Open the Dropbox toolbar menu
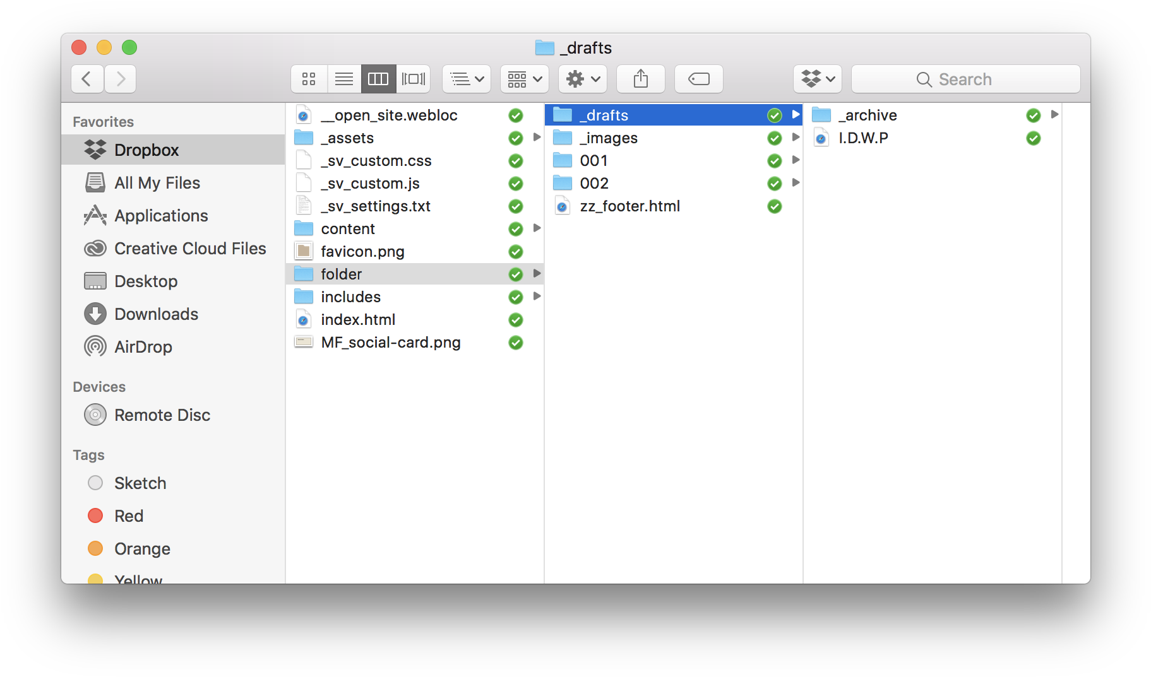This screenshot has height=677, width=1151. [x=818, y=79]
